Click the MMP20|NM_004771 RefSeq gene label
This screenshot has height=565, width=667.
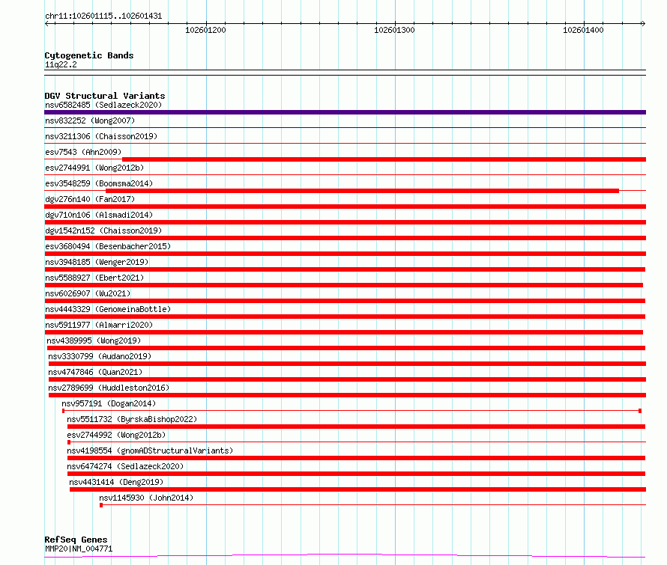pyautogui.click(x=79, y=549)
